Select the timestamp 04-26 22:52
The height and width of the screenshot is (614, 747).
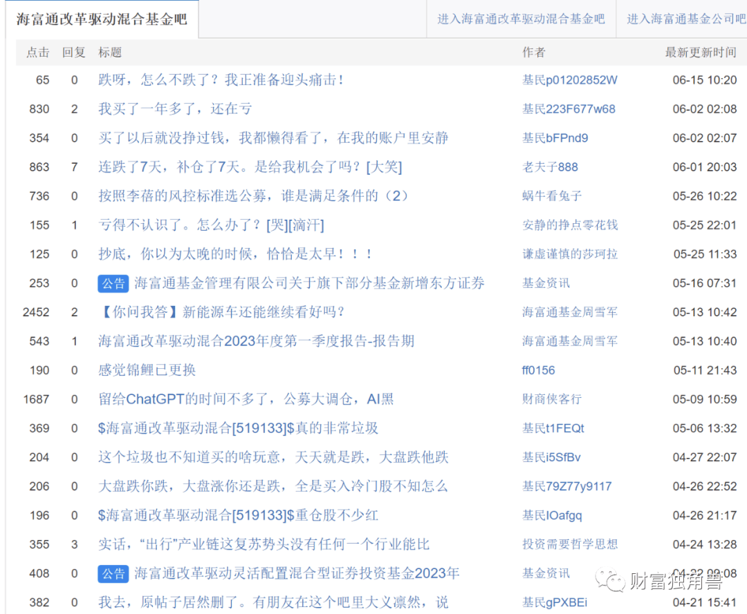705,486
